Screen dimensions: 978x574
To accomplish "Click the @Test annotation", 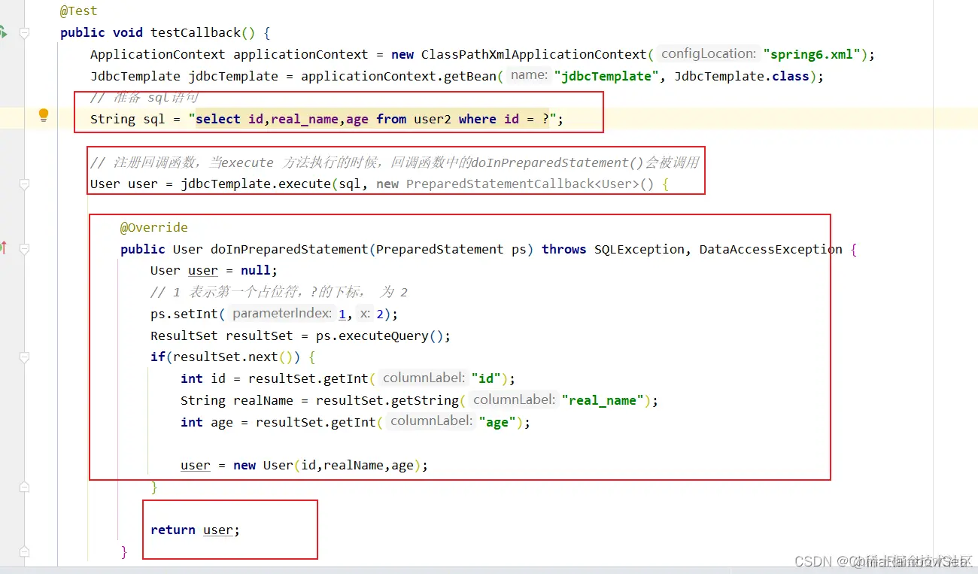I will [x=78, y=11].
